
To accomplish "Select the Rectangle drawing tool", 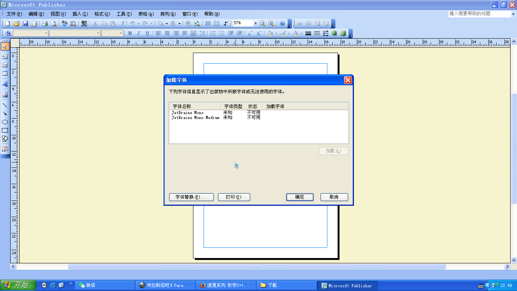I will click(x=5, y=130).
